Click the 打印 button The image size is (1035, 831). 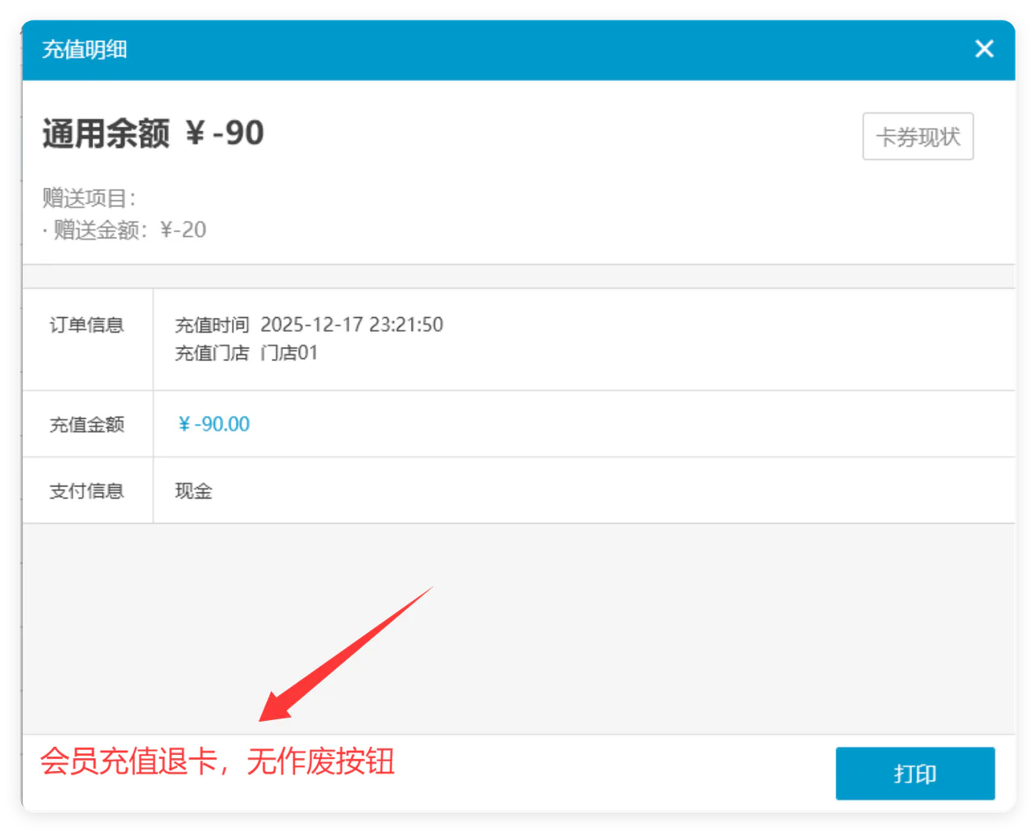click(915, 774)
